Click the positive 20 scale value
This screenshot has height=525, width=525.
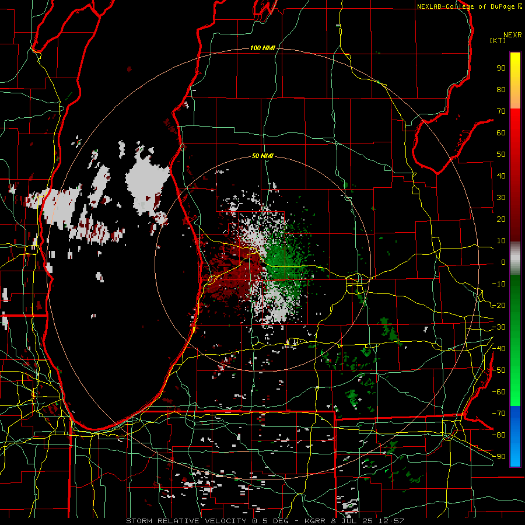point(501,219)
